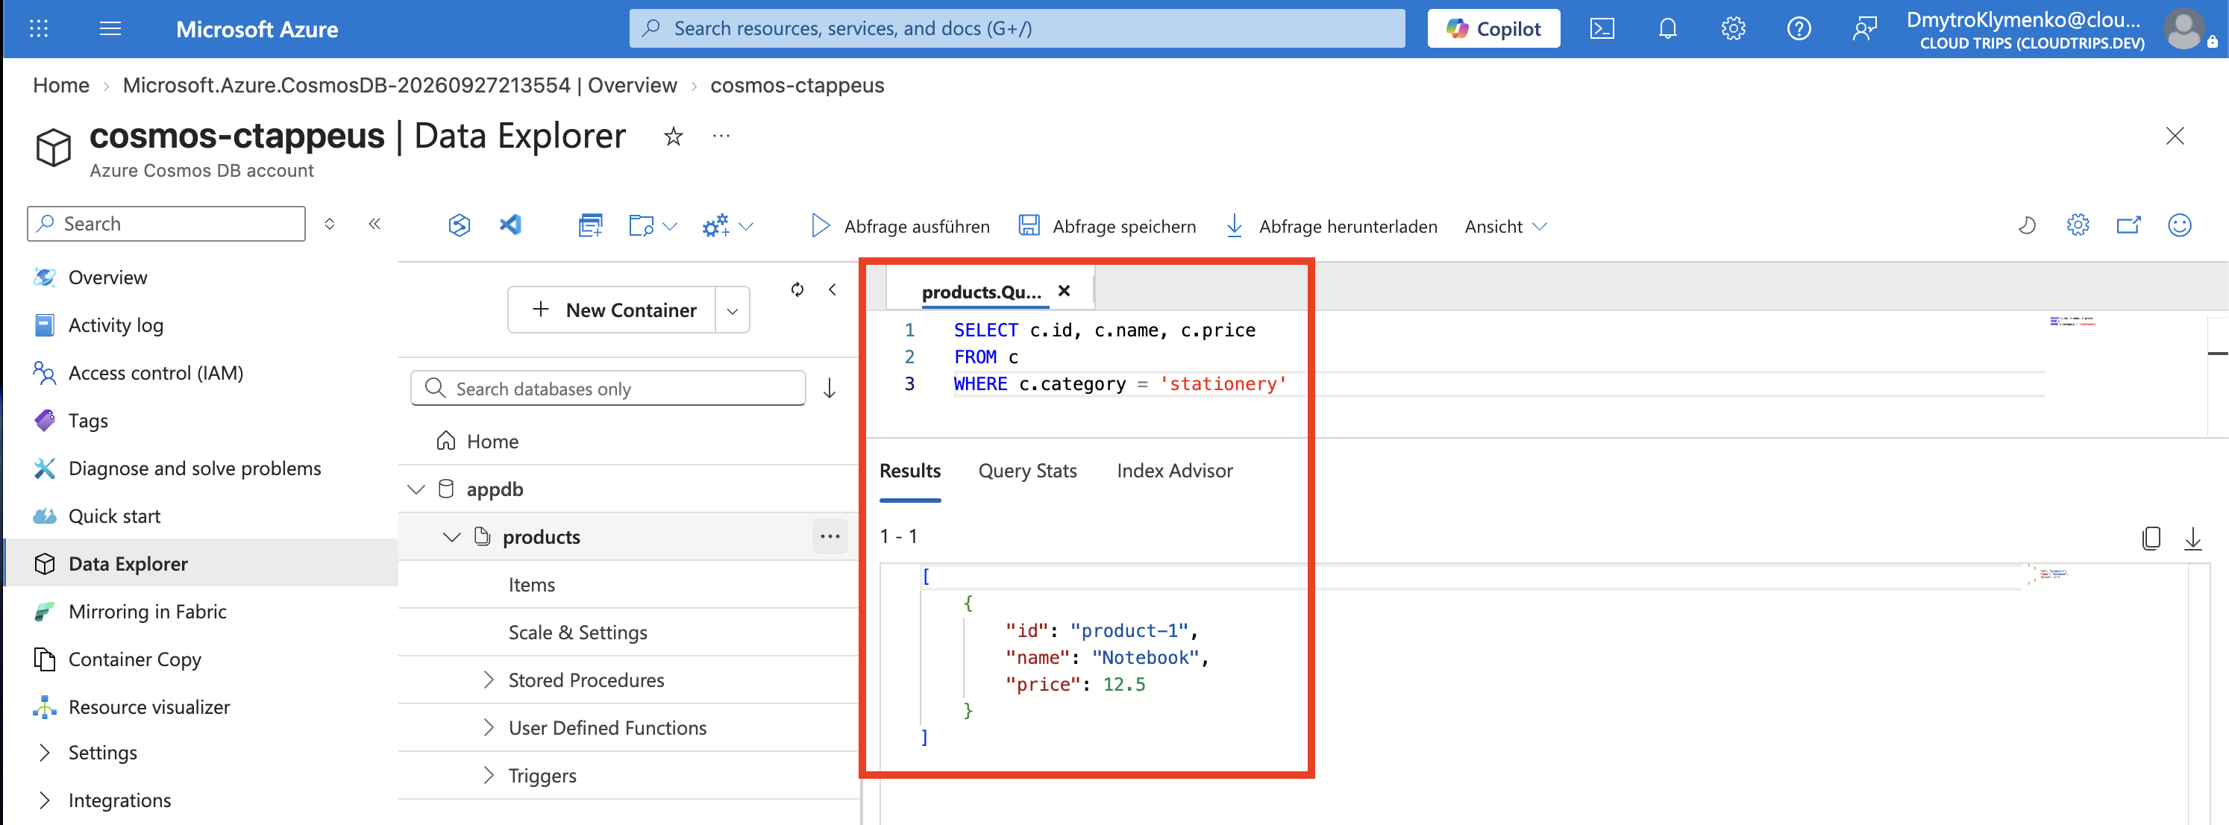Collapse the database tree pane

coord(833,289)
